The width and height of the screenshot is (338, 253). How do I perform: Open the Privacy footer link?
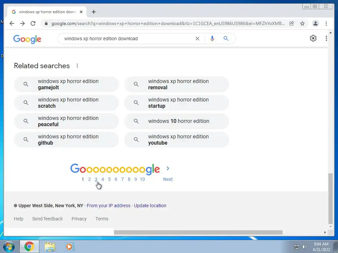(79, 219)
